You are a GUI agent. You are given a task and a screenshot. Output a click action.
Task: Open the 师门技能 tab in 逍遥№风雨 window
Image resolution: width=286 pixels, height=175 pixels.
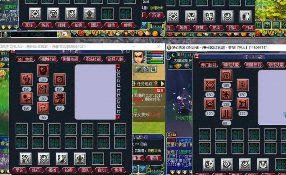(x=25, y=59)
